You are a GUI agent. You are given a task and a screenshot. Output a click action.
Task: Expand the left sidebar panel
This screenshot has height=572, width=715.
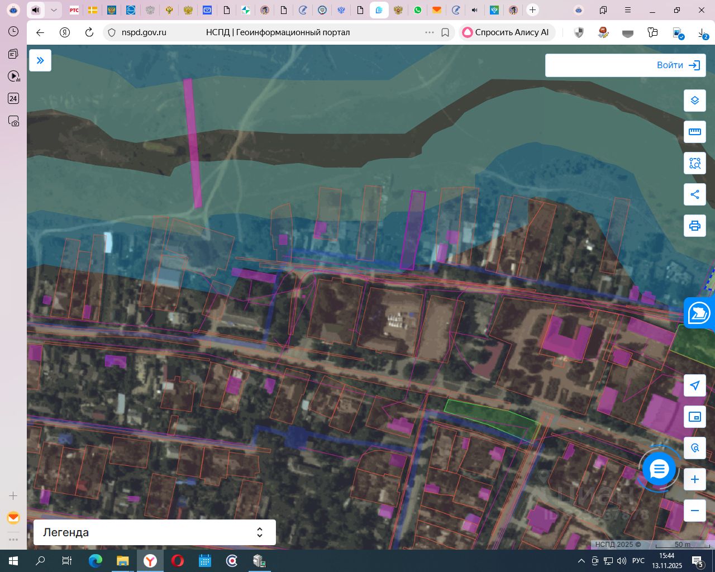tap(40, 60)
